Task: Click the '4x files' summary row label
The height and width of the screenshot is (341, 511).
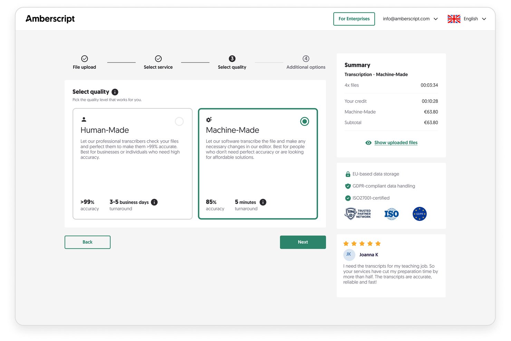Action: pyautogui.click(x=352, y=85)
